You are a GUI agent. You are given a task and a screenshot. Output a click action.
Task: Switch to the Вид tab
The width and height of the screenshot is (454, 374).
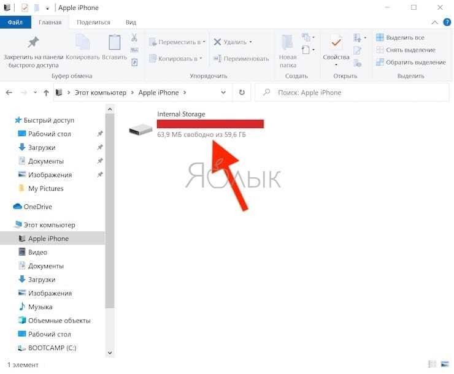(x=131, y=22)
